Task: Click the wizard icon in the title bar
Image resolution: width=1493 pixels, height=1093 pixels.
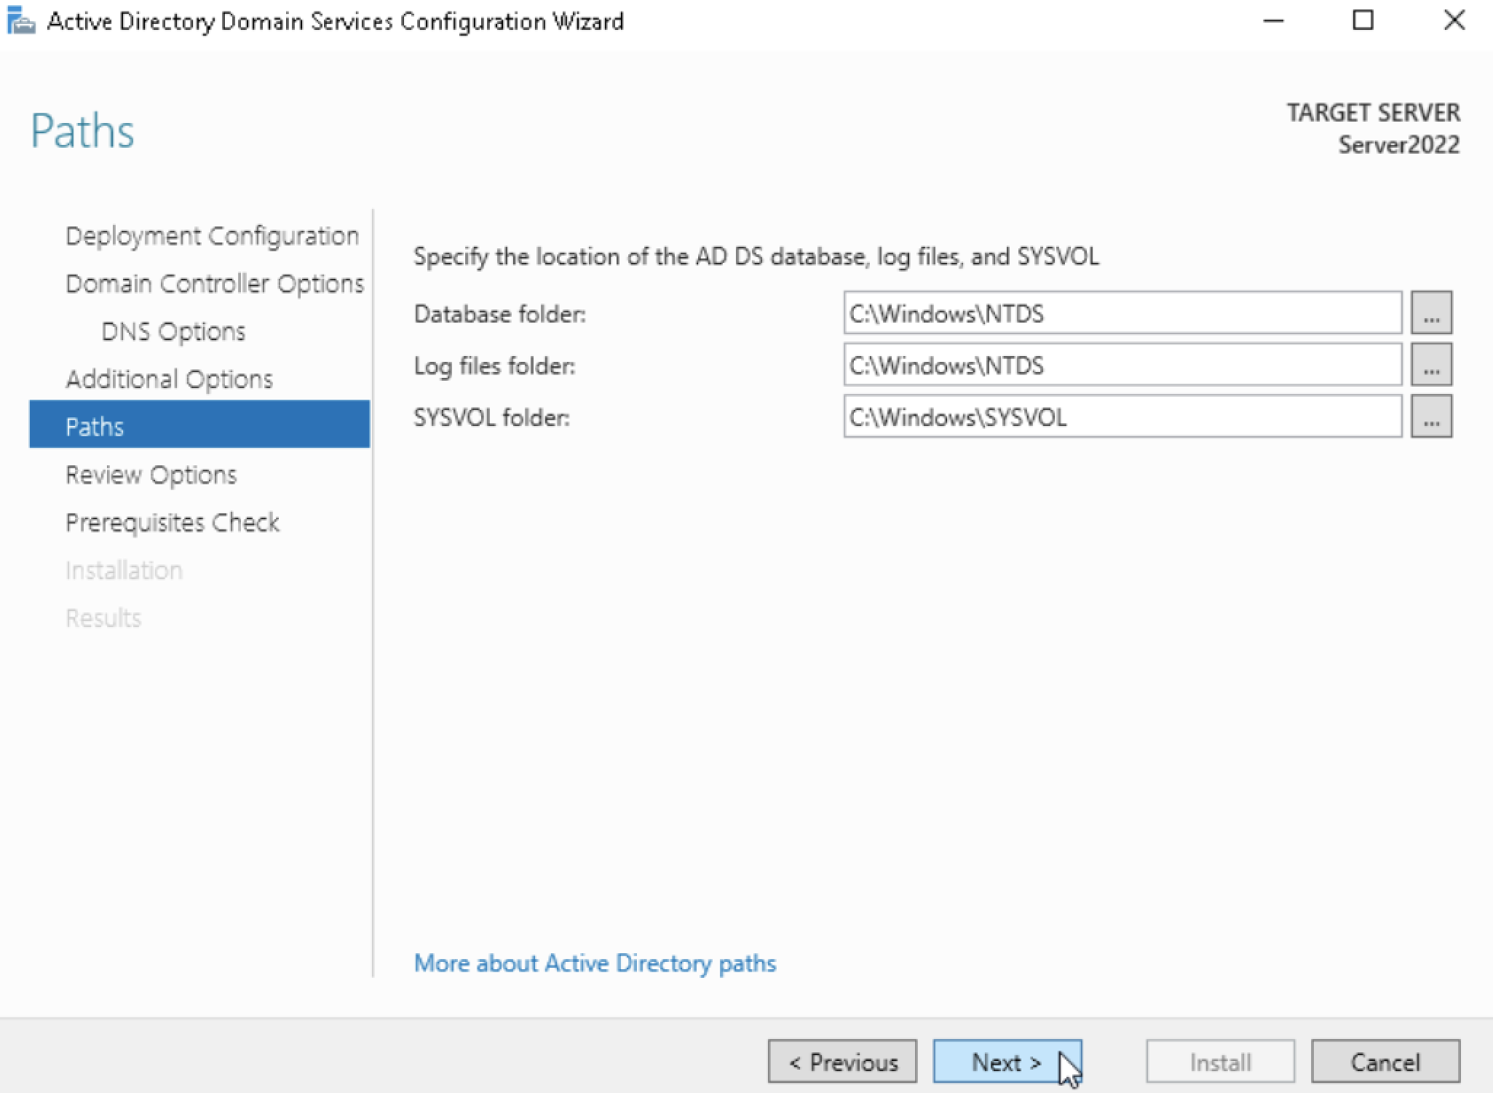Action: click(20, 21)
